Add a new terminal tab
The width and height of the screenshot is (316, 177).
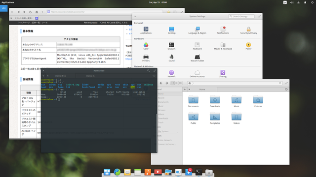tap(43, 76)
